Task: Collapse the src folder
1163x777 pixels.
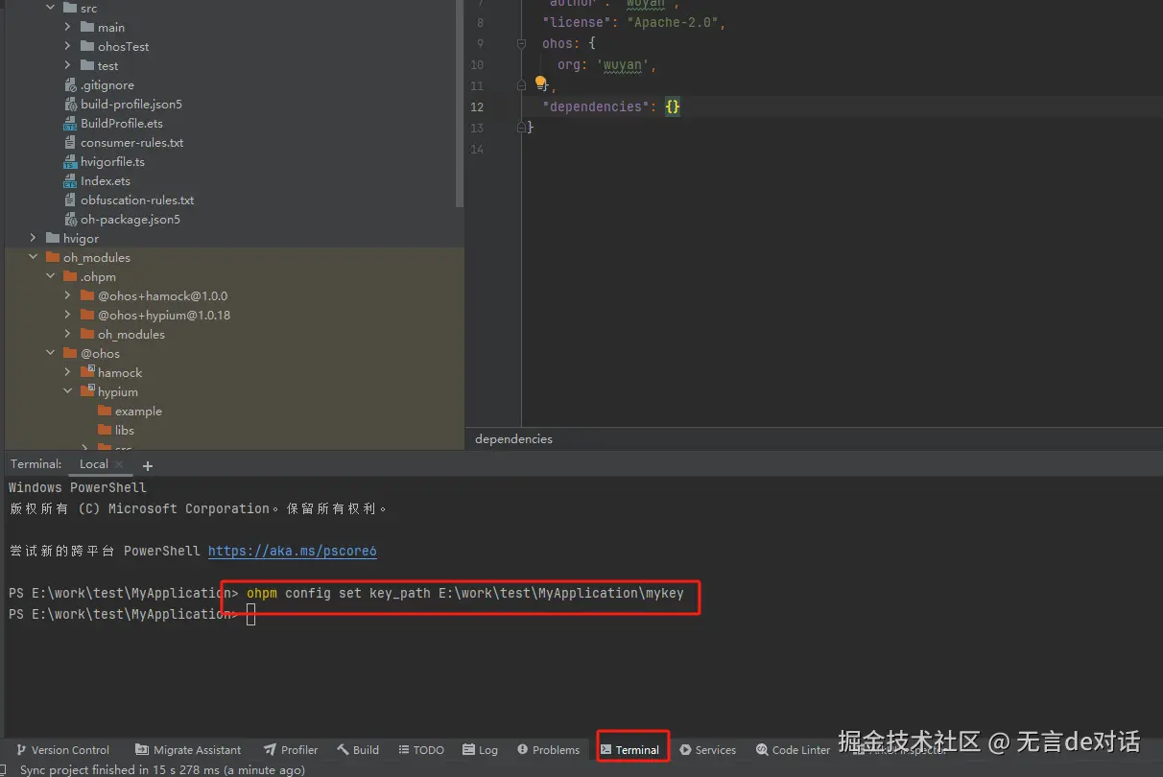Action: 50,8
